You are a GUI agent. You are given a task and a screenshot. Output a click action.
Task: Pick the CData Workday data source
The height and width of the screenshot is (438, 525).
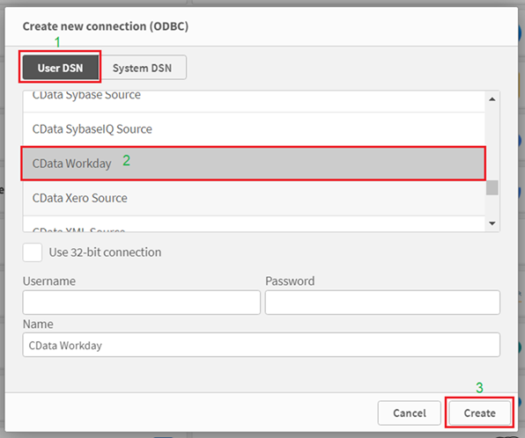tap(254, 164)
